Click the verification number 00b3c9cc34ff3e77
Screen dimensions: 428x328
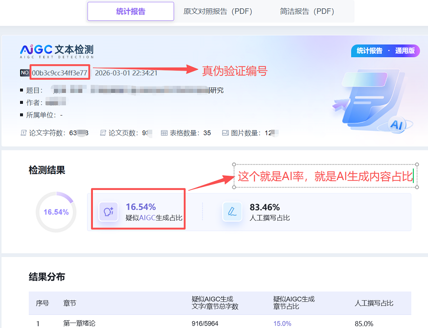(x=60, y=73)
